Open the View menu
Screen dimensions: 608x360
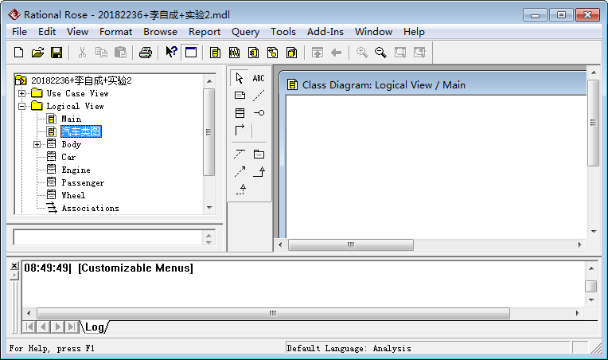[77, 32]
